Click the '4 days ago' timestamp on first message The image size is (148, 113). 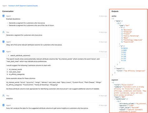tap(103, 16)
